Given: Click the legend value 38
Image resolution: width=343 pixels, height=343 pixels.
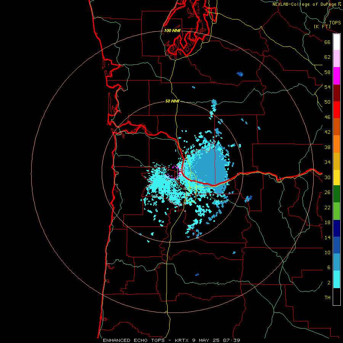Looking at the screenshot, I should 327,147.
